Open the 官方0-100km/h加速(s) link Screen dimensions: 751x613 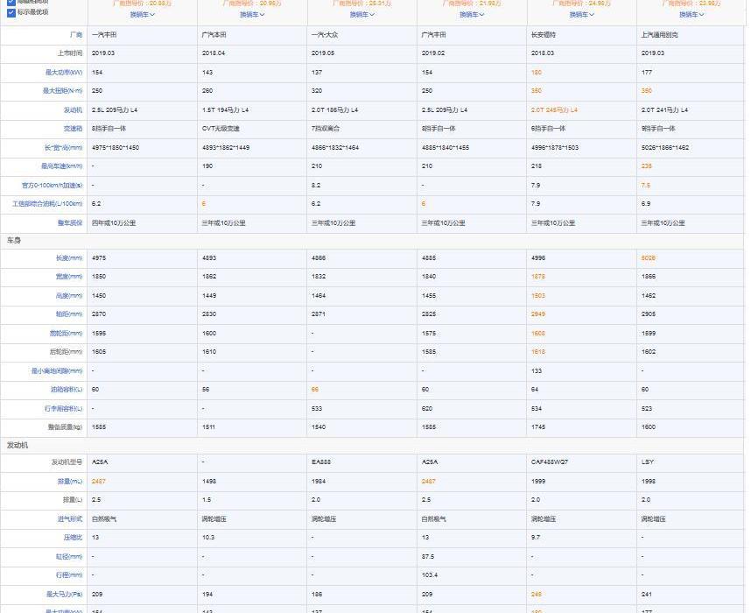[53, 186]
